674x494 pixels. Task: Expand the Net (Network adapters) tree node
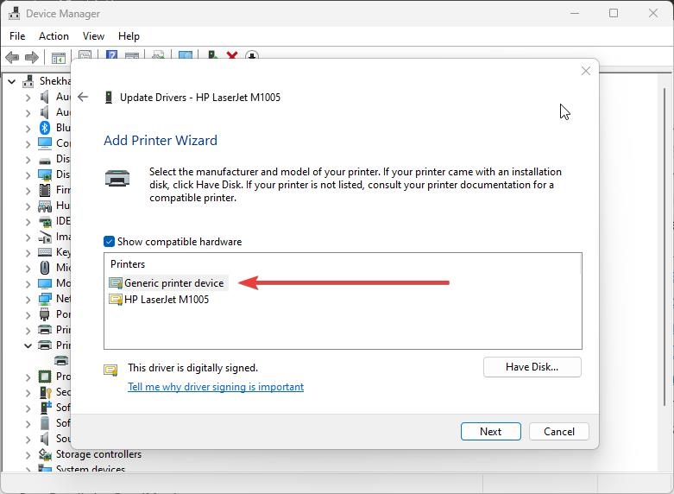pyautogui.click(x=28, y=299)
